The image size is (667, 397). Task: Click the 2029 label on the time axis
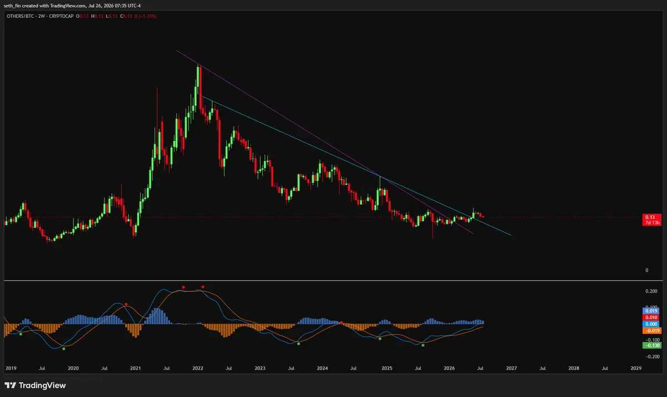tap(636, 368)
